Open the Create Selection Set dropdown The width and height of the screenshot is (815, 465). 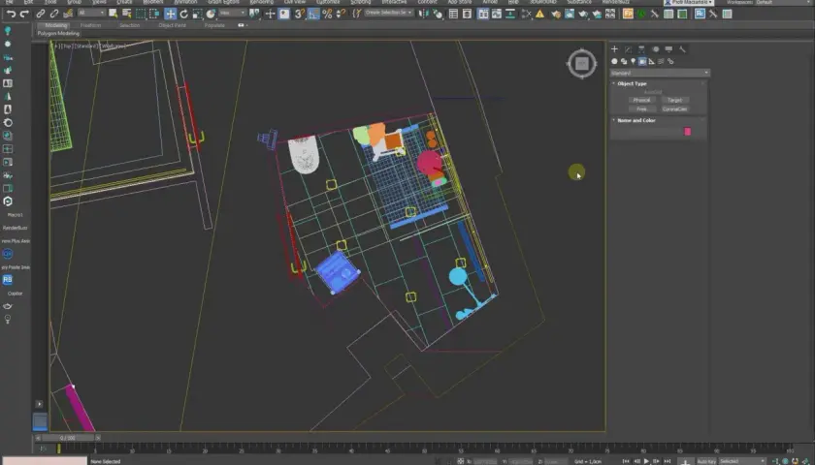tap(389, 13)
